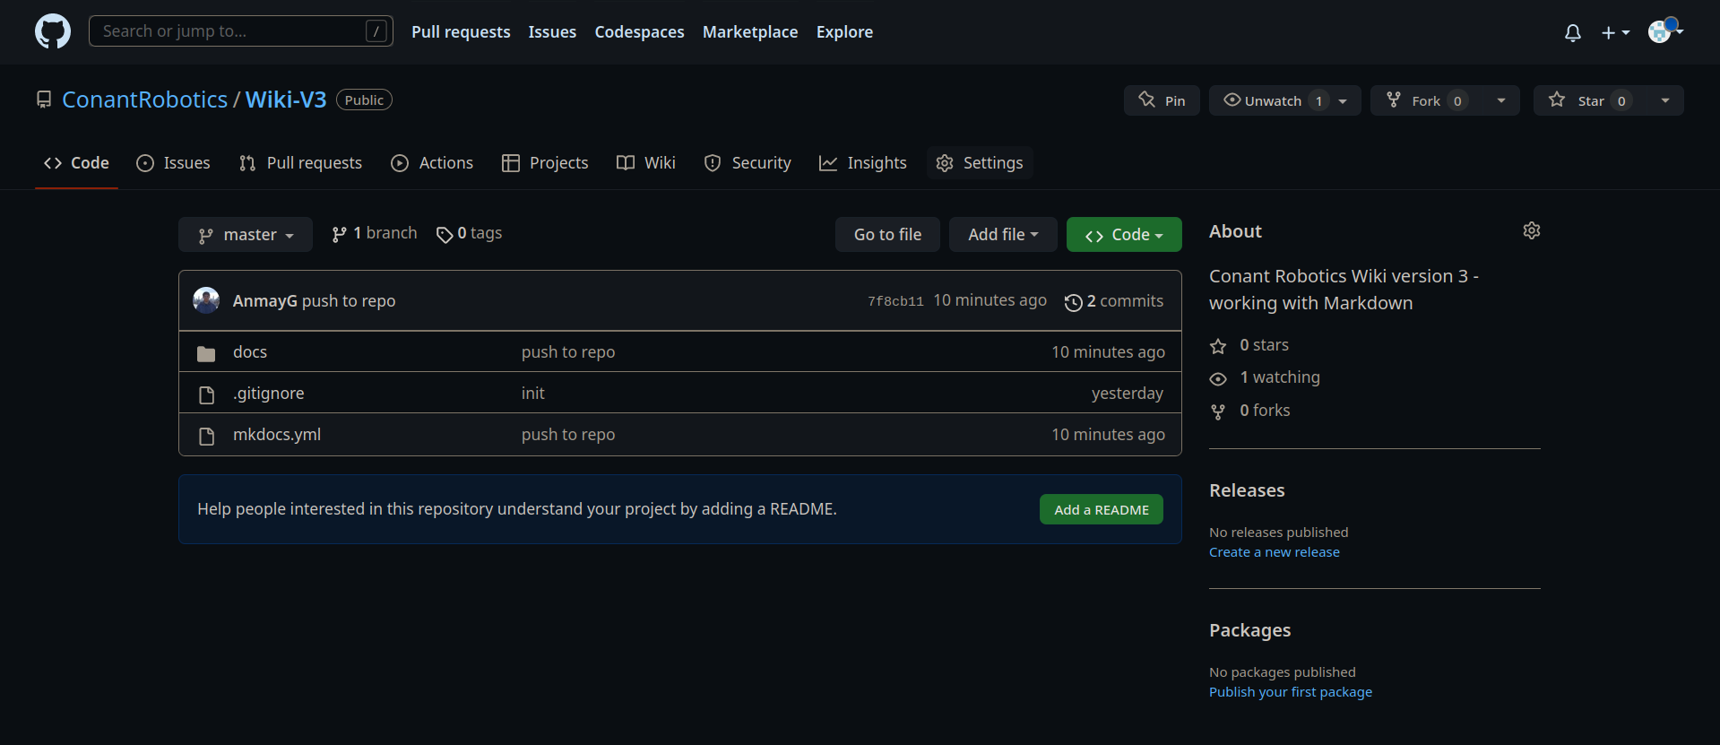Click the tags icon showing 0 tags
This screenshot has height=745, width=1720.
pos(444,235)
